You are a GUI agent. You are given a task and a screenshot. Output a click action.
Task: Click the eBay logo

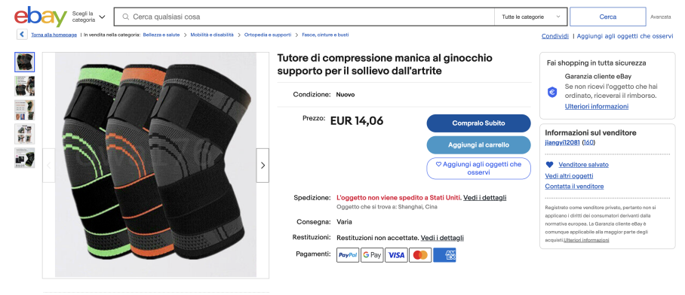tap(41, 17)
